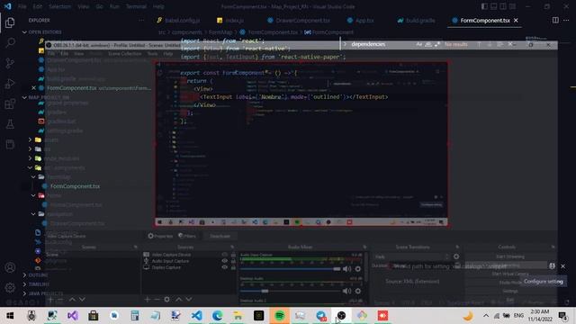Click the OBS Start Streaming button

pyautogui.click(x=510, y=256)
